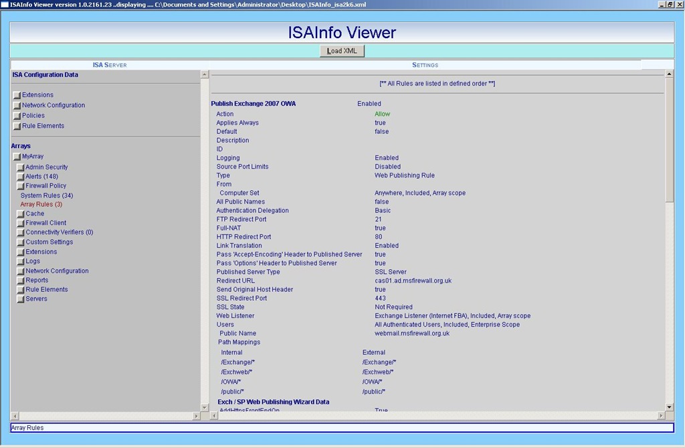
Task: Expand the top Extensions node box
Action: pyautogui.click(x=17, y=95)
